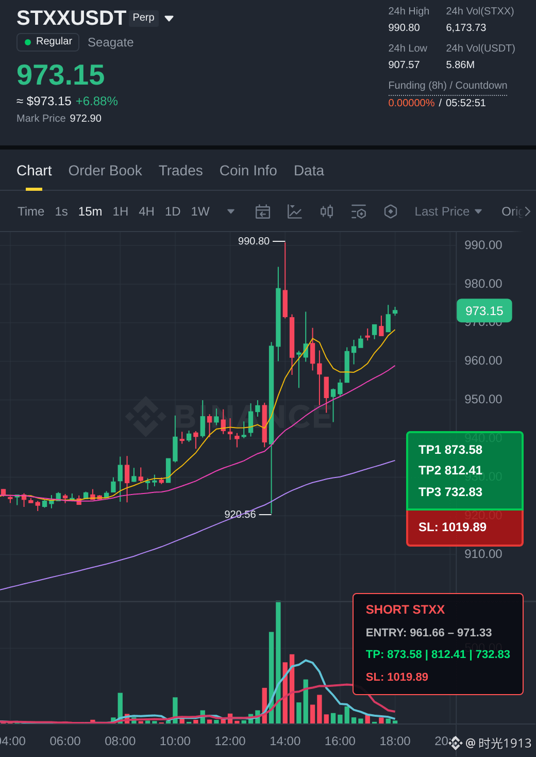Switch to the Order Book tab
Image resolution: width=536 pixels, height=757 pixels.
(x=105, y=171)
